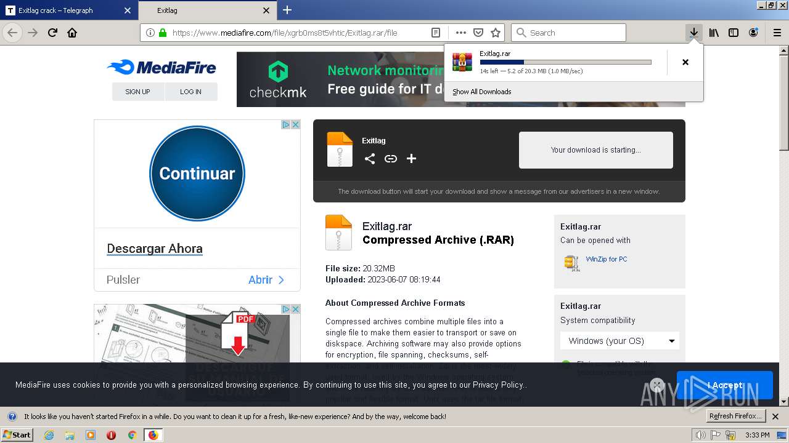Switch to Exitlag crack Telegraph tab
Image resolution: width=789 pixels, height=443 pixels.
pos(69,10)
